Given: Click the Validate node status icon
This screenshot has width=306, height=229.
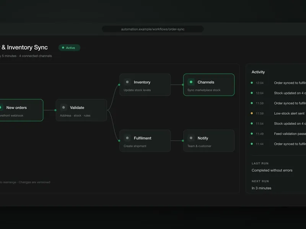Looking at the screenshot, I should click(x=63, y=107).
